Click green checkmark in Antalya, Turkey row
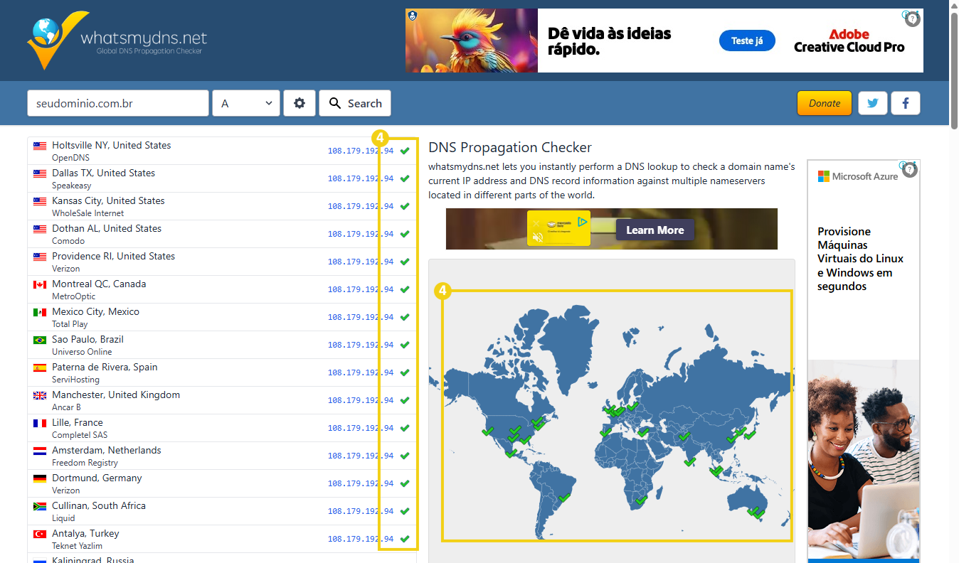 (x=405, y=539)
